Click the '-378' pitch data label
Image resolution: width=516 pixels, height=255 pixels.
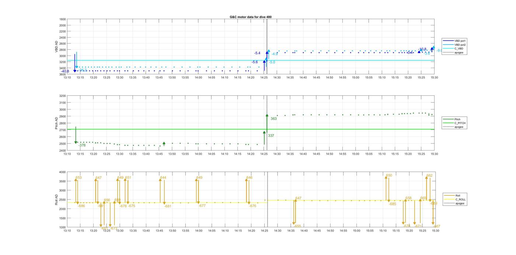pos(82,145)
